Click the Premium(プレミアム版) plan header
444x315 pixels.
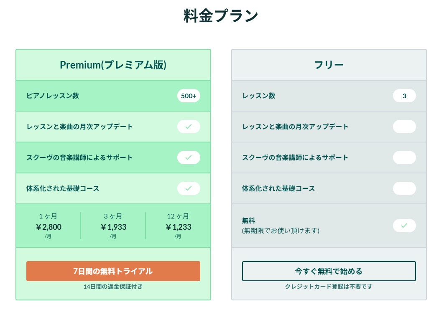click(x=113, y=65)
